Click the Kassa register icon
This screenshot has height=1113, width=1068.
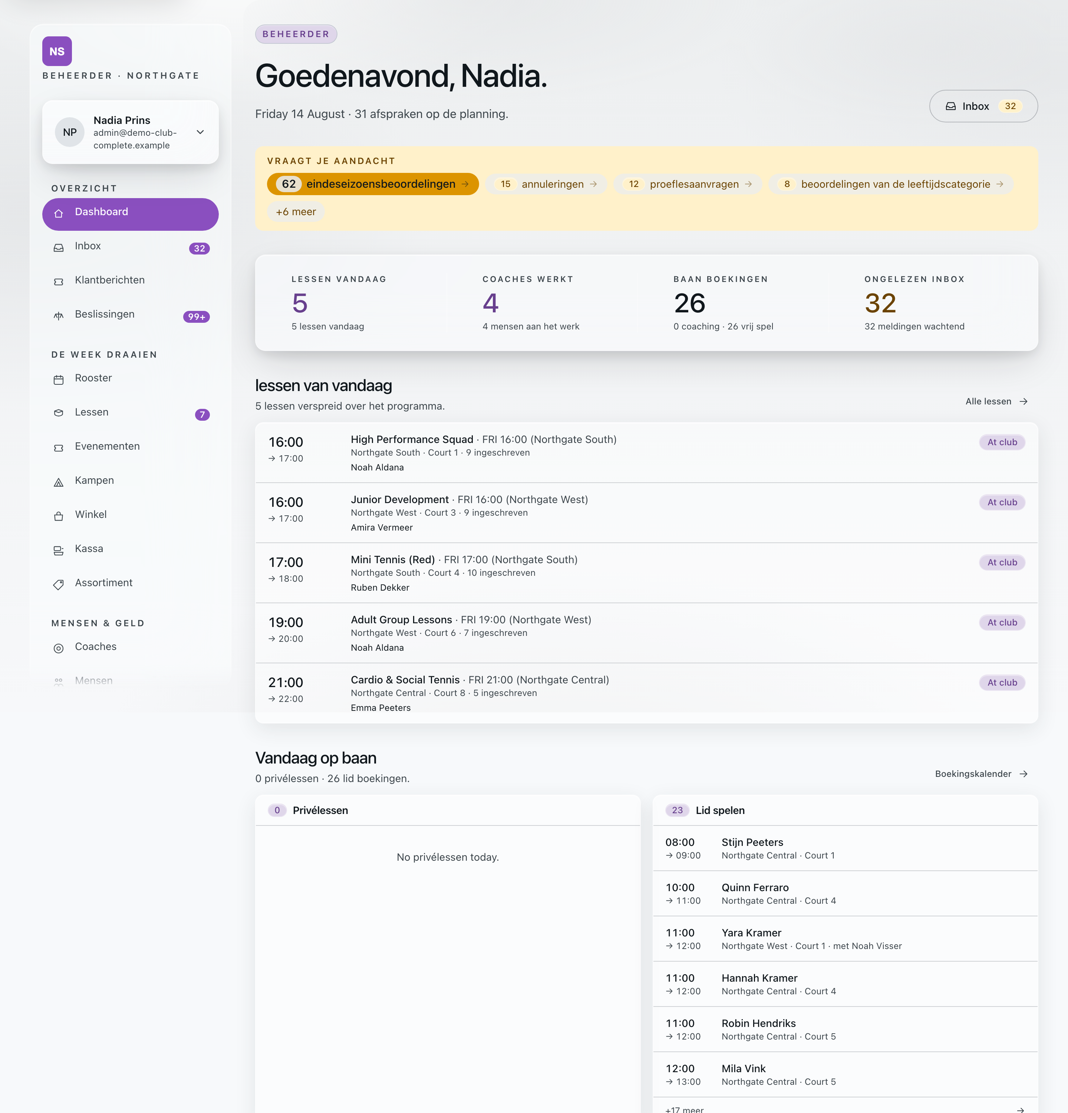(x=59, y=550)
